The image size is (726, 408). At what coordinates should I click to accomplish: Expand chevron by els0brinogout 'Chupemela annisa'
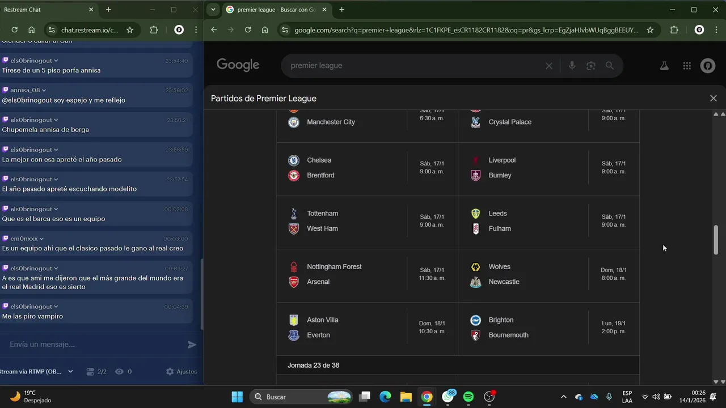point(56,120)
